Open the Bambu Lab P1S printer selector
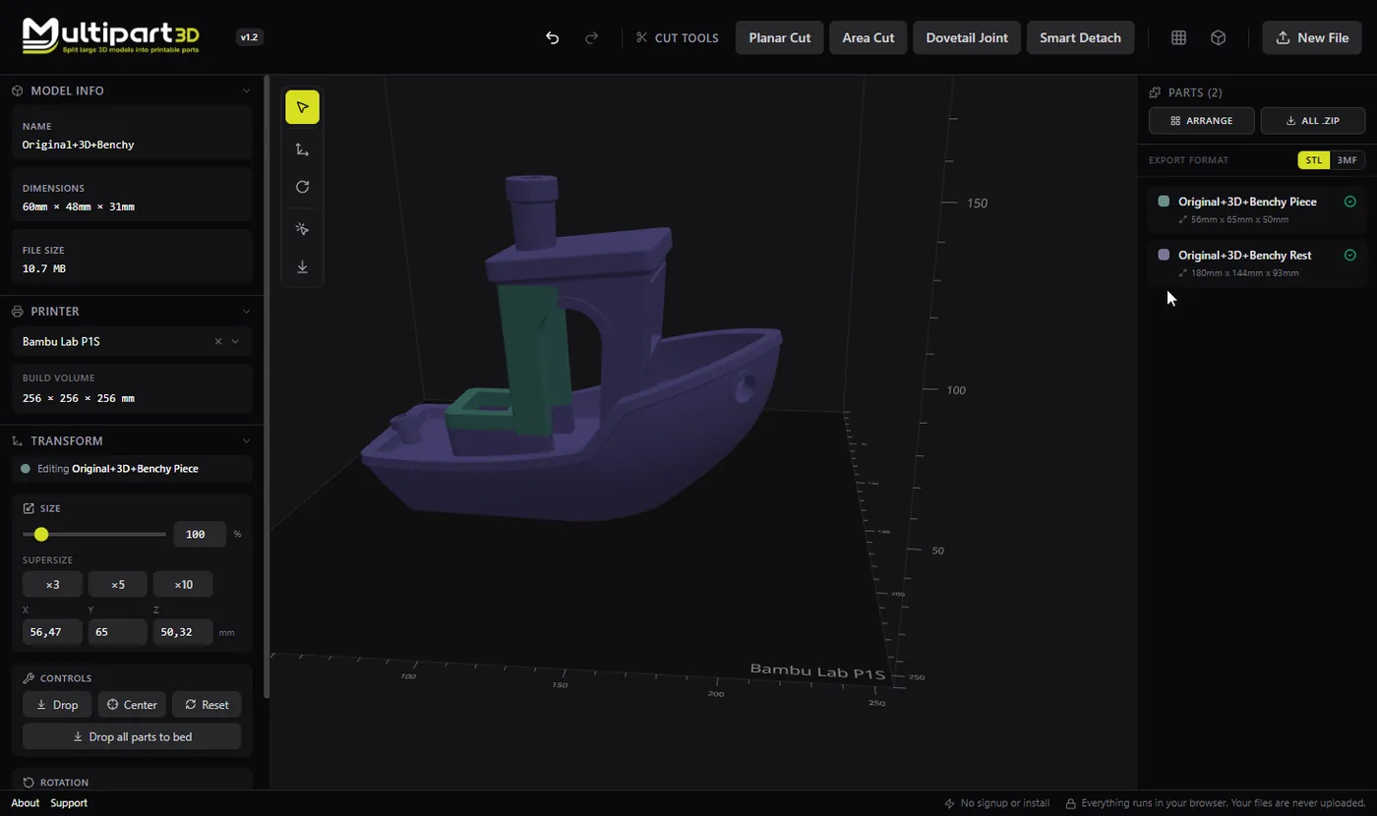Viewport: 1377px width, 816px height. pos(132,342)
